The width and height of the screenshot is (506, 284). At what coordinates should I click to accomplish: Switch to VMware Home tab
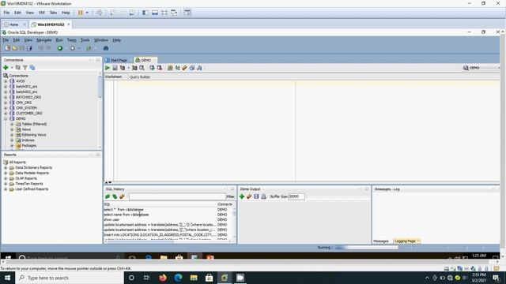[x=14, y=24]
